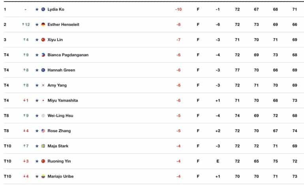Click the Sweden flag beside Maja Stark
This screenshot has height=185, width=304.
pyautogui.click(x=43, y=146)
